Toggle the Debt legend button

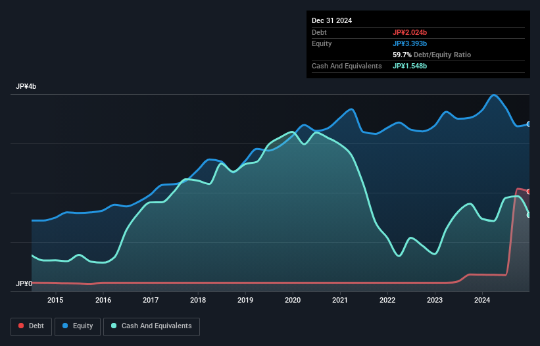[32, 326]
